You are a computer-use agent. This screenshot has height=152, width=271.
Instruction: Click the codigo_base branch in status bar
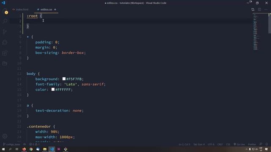click(11, 144)
